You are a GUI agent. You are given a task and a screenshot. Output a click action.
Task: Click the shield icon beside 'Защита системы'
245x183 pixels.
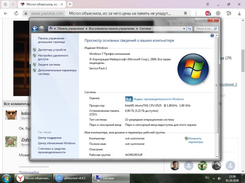tap(34, 64)
